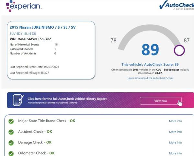194x156 pixels.
Task: Open More info for Odometer Check
Action: tap(176, 153)
